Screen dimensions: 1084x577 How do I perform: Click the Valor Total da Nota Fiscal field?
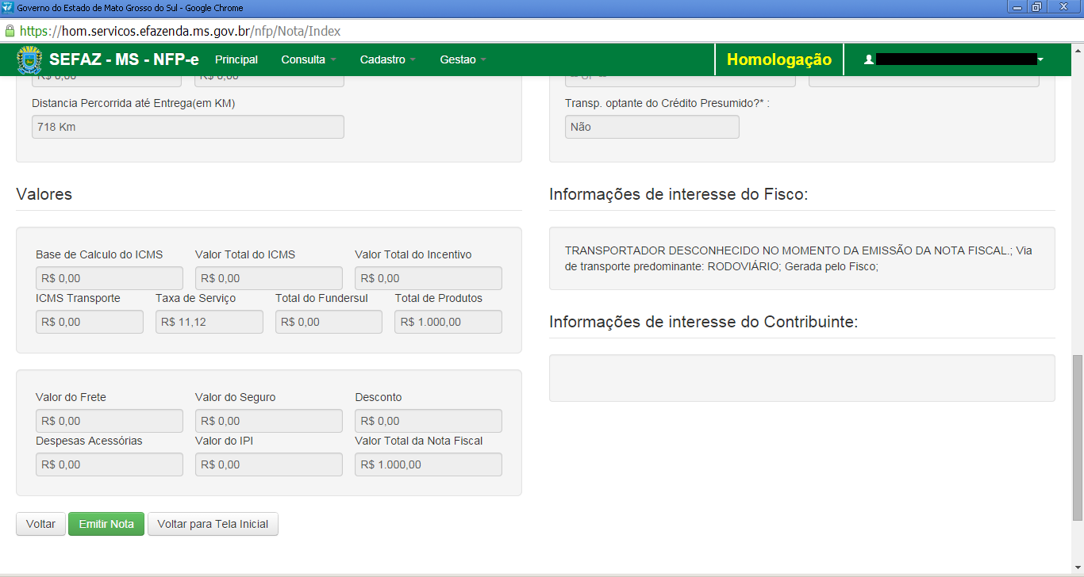pyautogui.click(x=429, y=464)
